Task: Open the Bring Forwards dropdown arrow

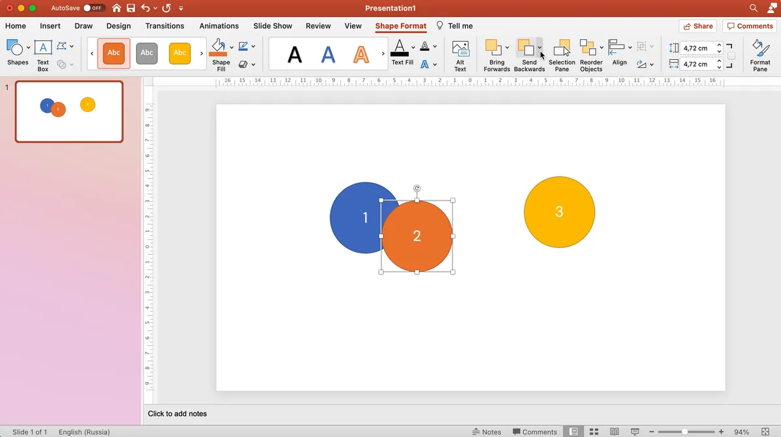Action: (x=507, y=48)
